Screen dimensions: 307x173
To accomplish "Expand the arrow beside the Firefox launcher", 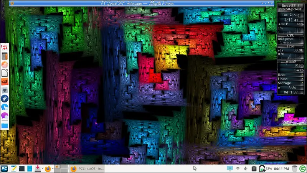I will 53,169.
